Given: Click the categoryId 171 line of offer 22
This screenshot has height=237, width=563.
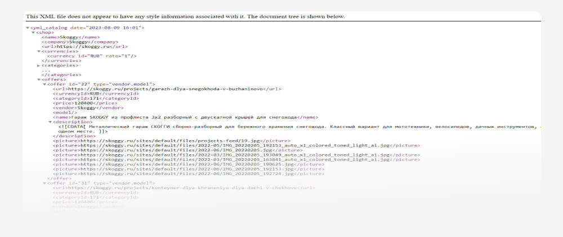Looking at the screenshot, I should (96, 99).
